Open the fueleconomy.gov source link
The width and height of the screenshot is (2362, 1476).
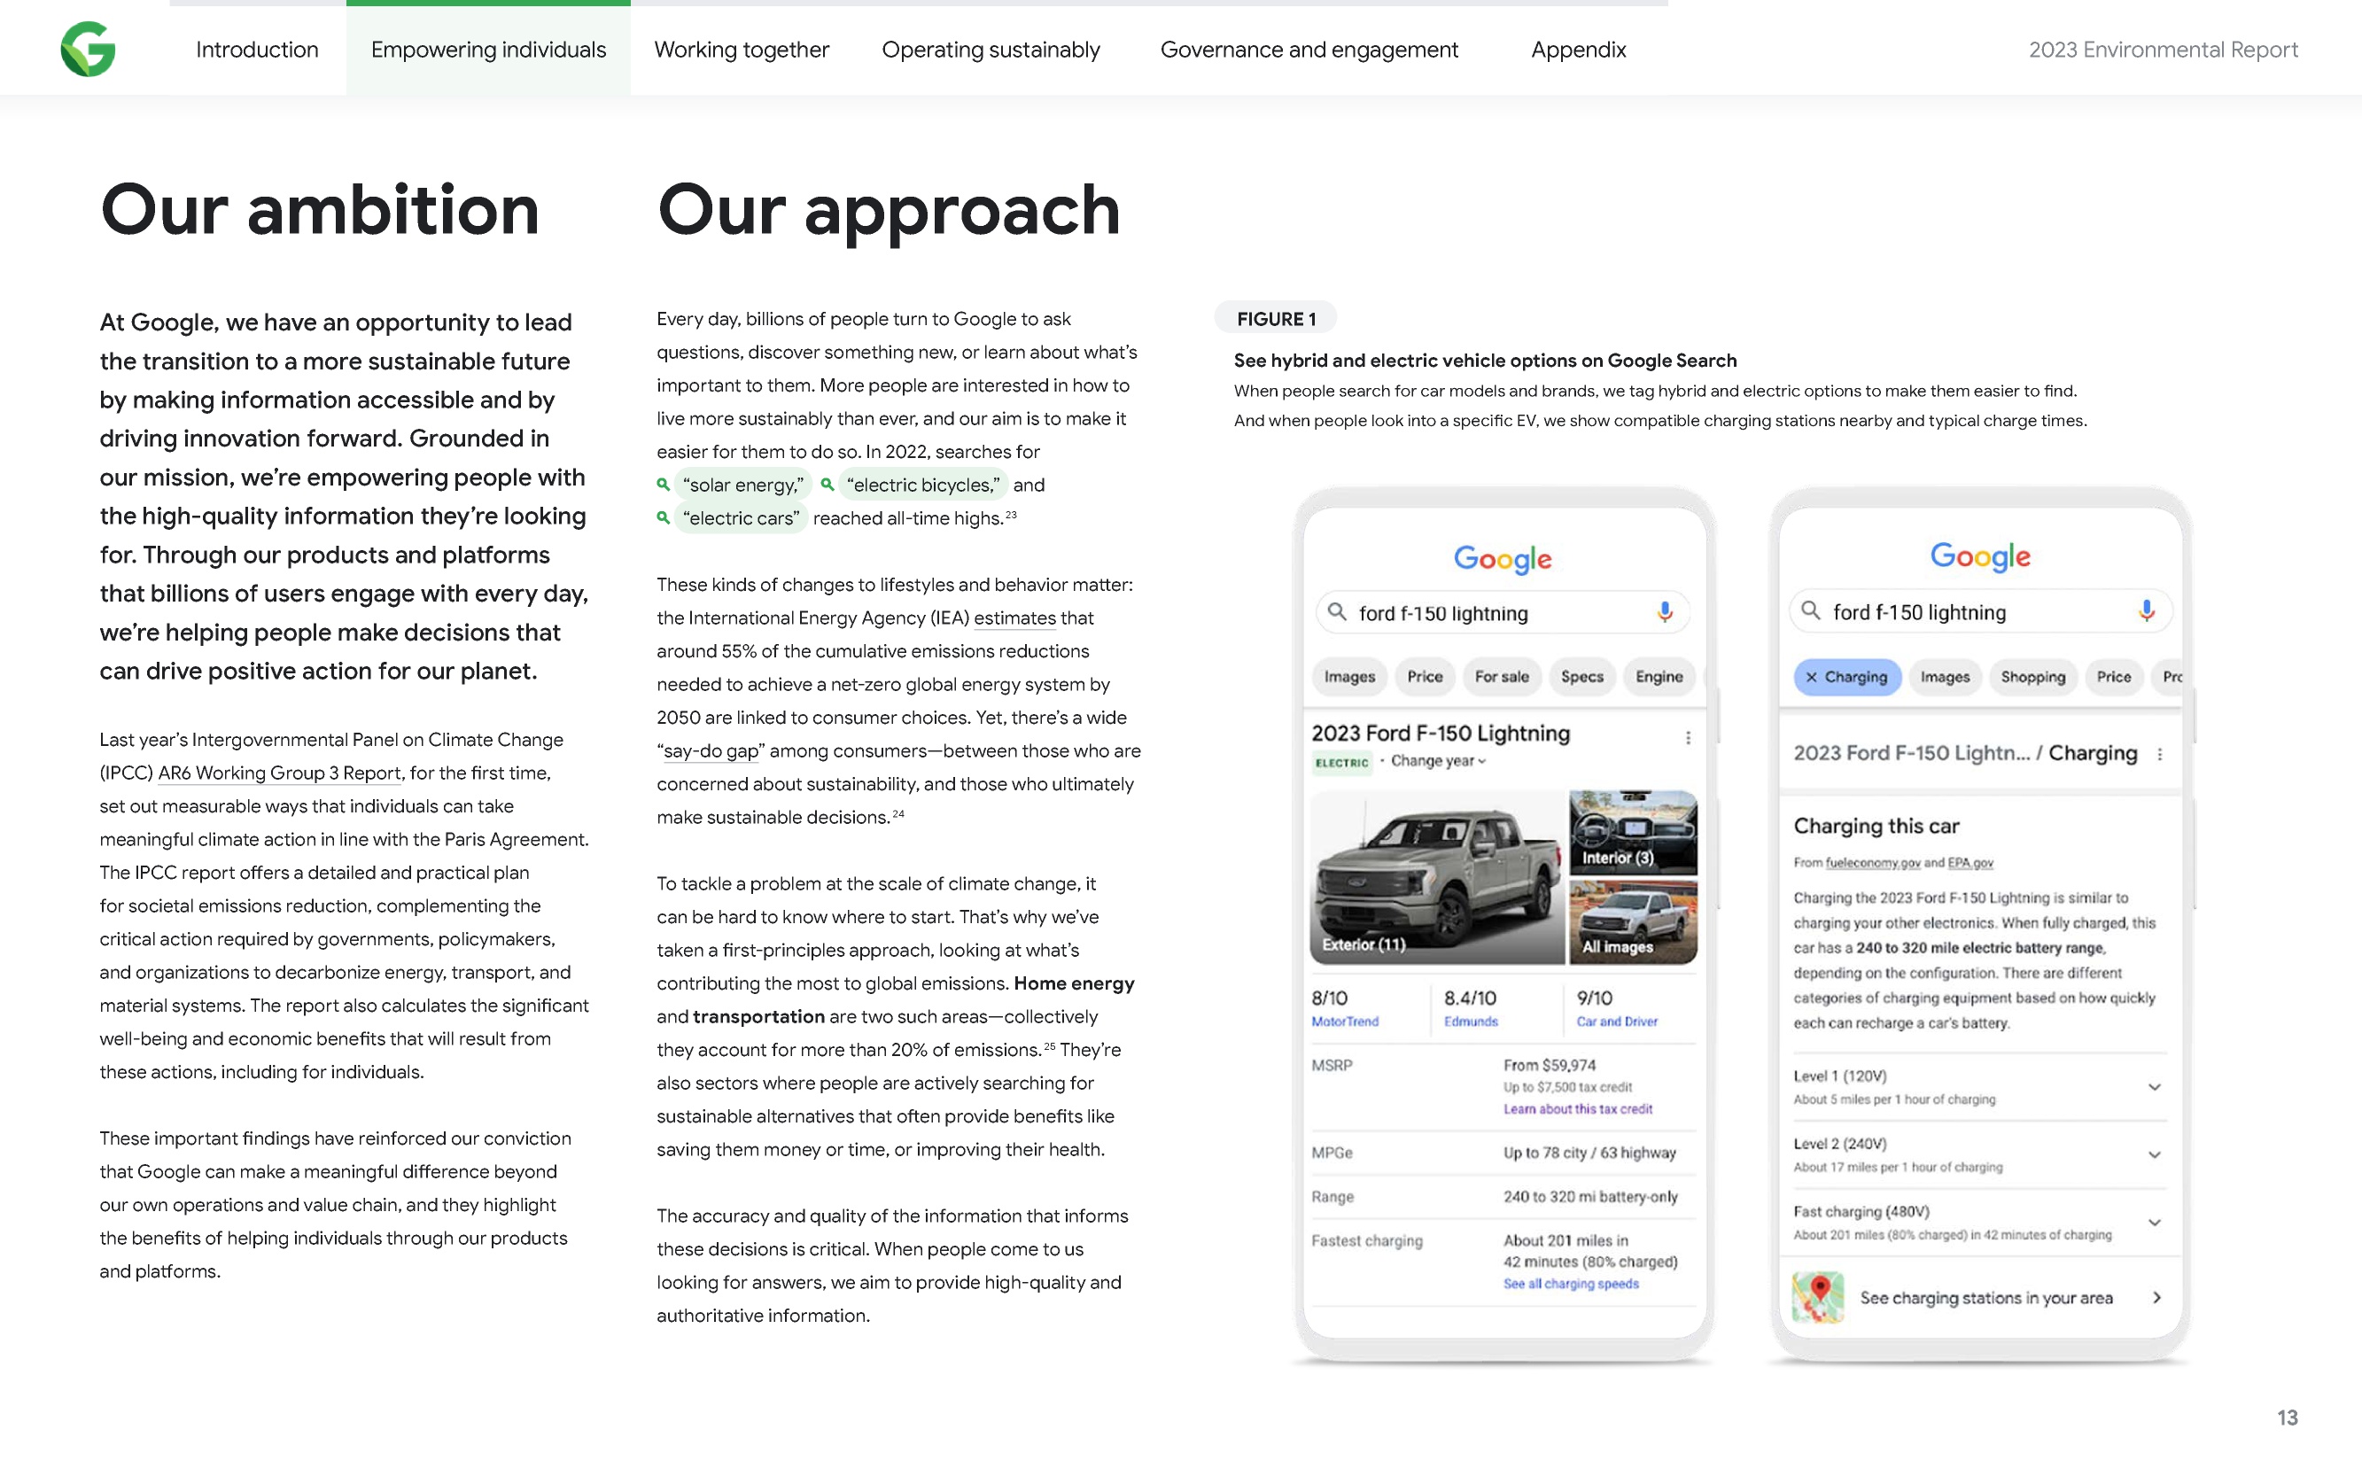coord(1873,863)
